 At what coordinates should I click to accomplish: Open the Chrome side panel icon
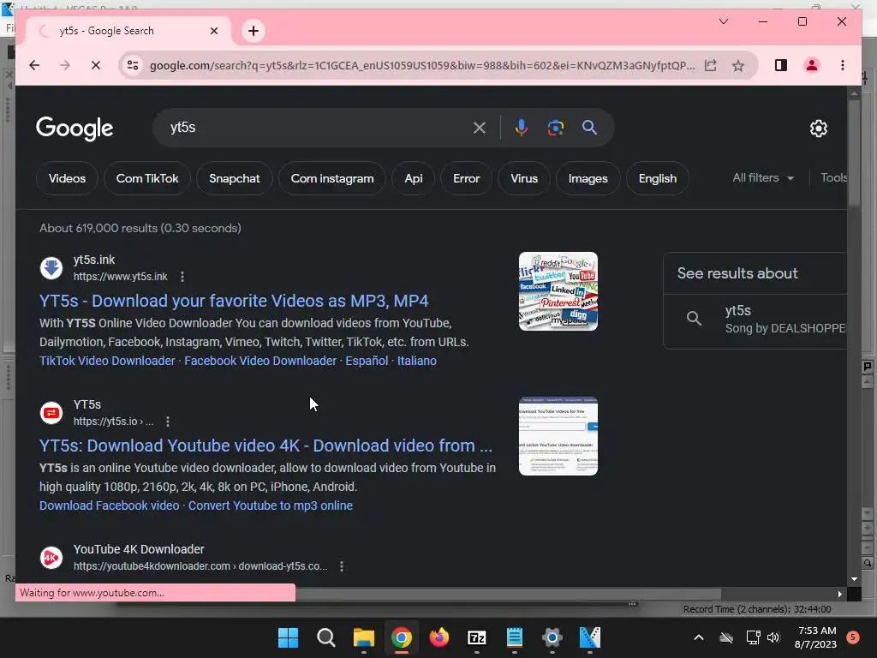coord(781,65)
